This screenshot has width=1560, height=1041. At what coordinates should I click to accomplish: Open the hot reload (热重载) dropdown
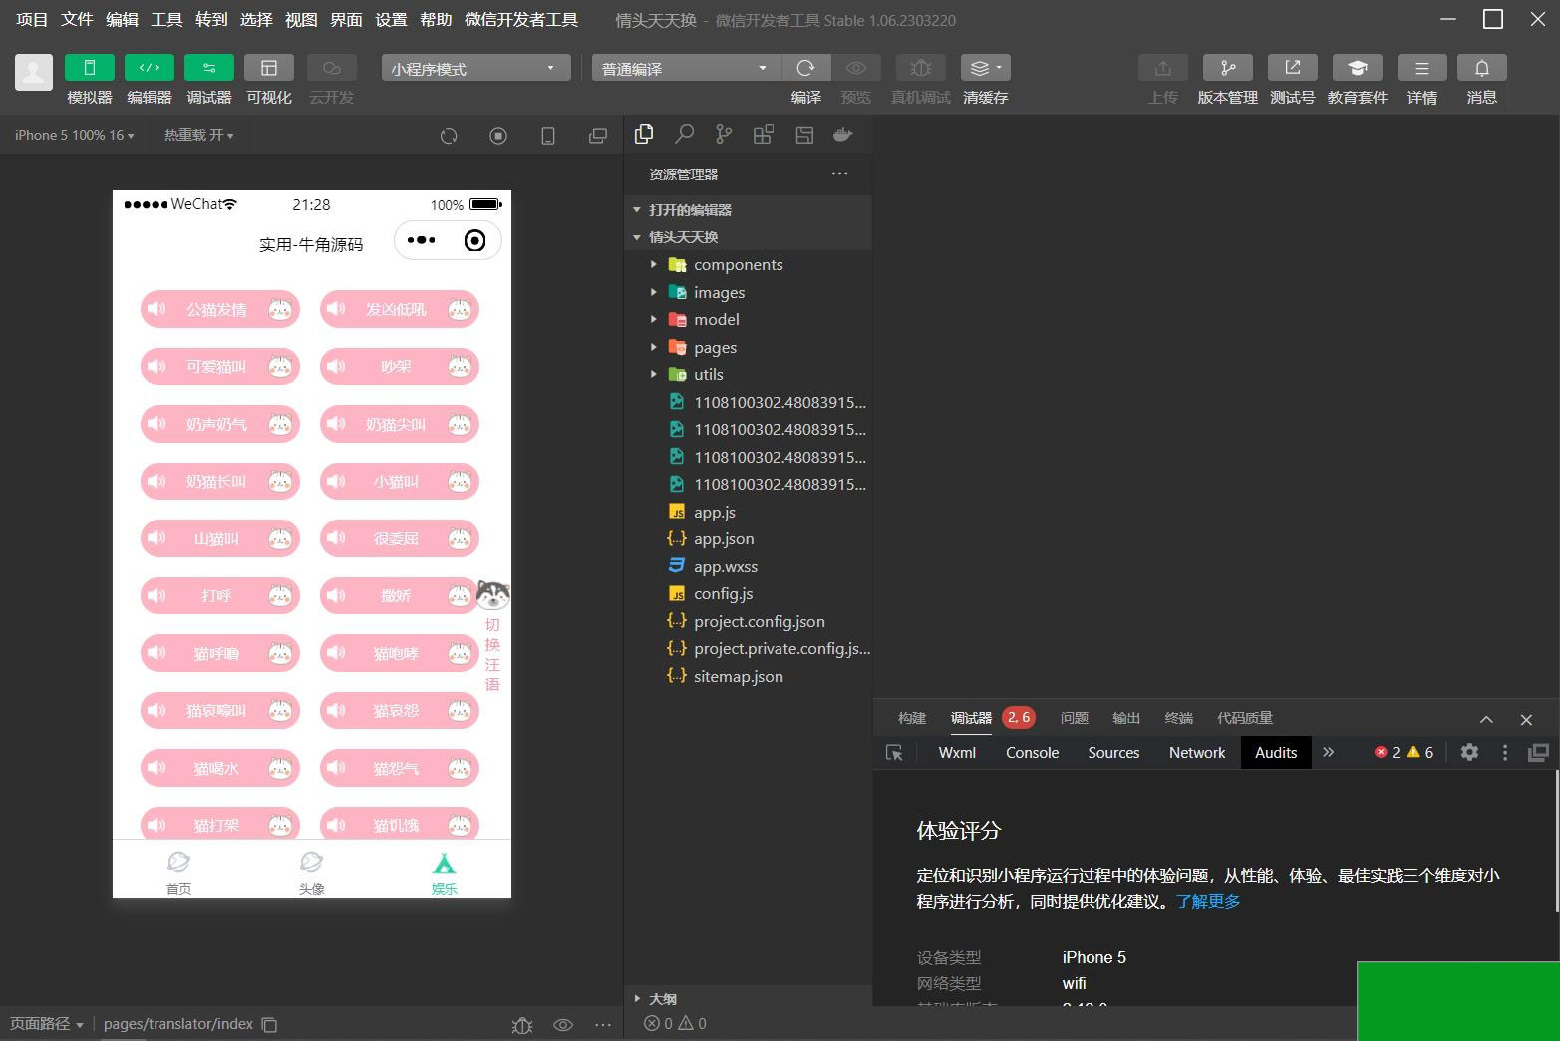pos(199,135)
